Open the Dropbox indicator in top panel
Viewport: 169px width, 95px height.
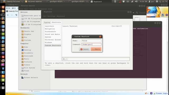coord(124,2)
